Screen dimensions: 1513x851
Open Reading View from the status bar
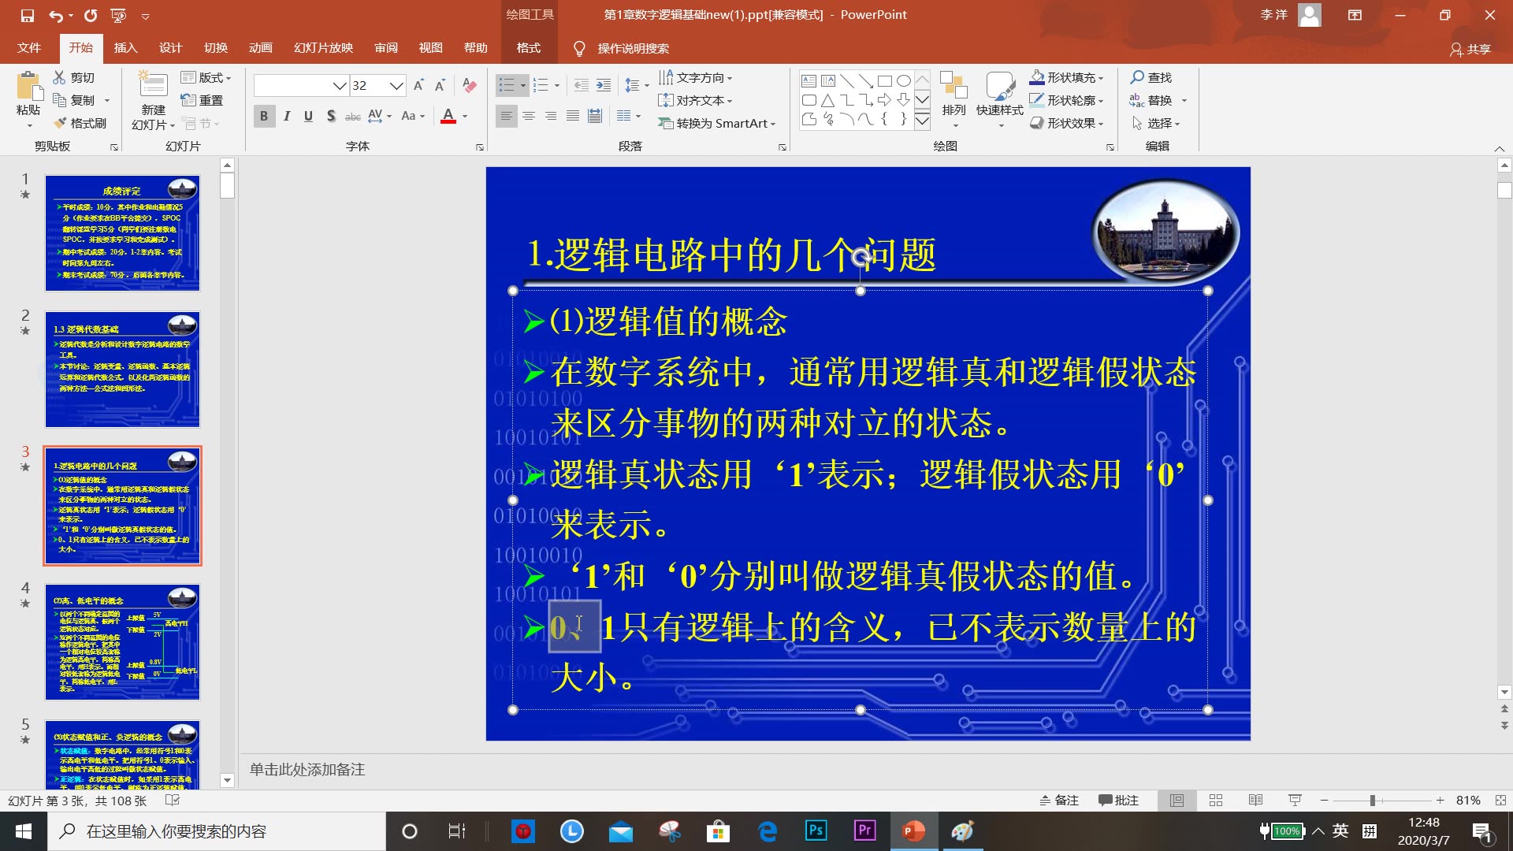pos(1255,800)
